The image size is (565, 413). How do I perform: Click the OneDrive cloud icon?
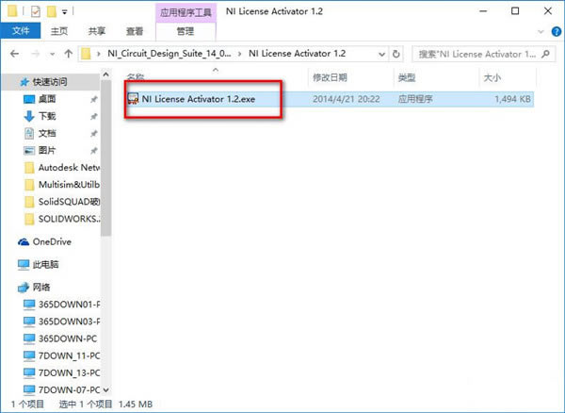tap(24, 241)
